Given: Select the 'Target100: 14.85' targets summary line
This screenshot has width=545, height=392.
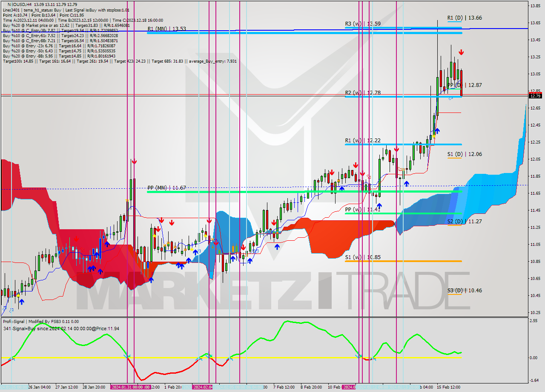Looking at the screenshot, I should point(120,61).
